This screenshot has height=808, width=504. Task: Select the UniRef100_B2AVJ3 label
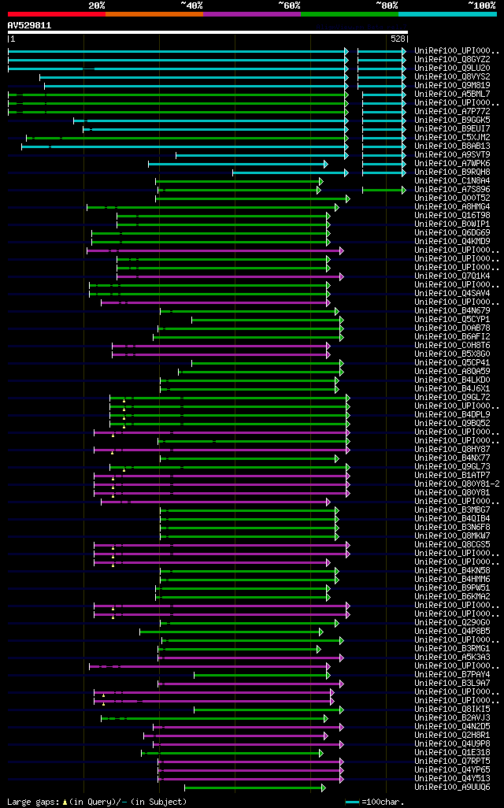[453, 717]
